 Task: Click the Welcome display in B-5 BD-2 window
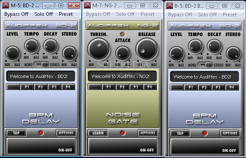(205, 77)
